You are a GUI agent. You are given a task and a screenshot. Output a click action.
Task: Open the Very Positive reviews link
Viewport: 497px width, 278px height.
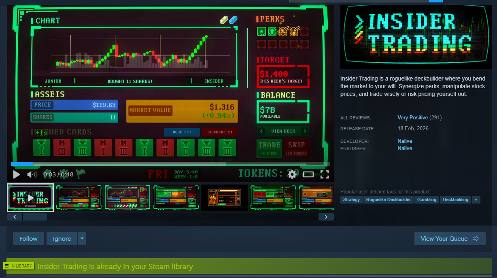(x=412, y=118)
